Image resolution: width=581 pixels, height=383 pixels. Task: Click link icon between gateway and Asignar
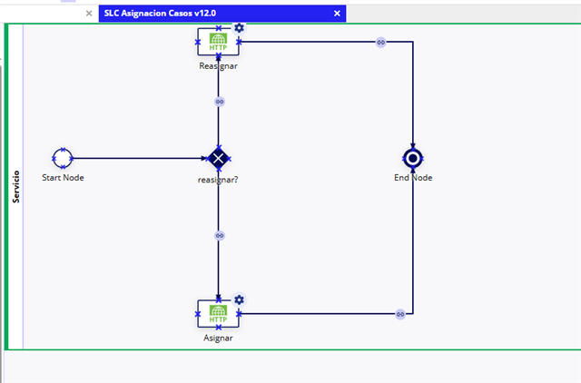tap(220, 236)
